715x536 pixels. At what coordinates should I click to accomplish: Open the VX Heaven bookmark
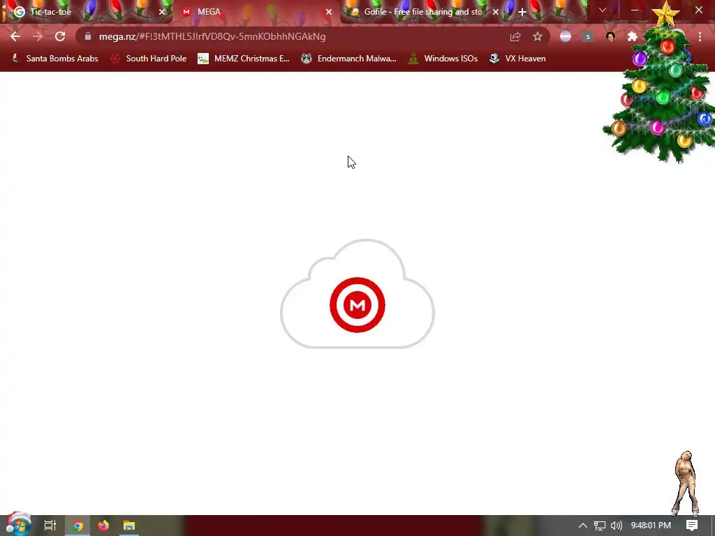click(517, 59)
